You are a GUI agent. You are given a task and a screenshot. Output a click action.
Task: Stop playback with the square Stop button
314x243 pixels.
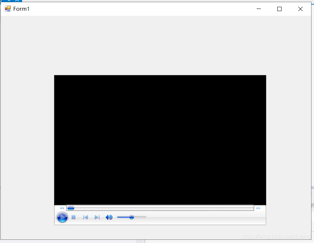coord(73,217)
